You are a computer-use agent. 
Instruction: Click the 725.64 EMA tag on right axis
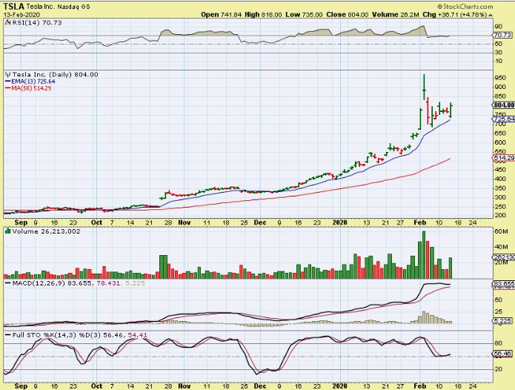coord(503,119)
